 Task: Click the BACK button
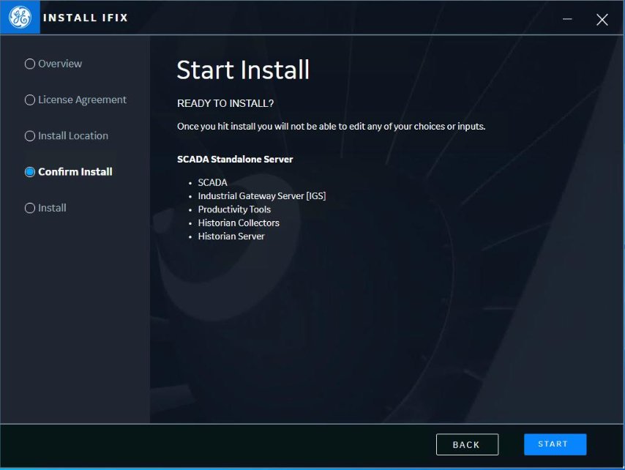point(467,444)
